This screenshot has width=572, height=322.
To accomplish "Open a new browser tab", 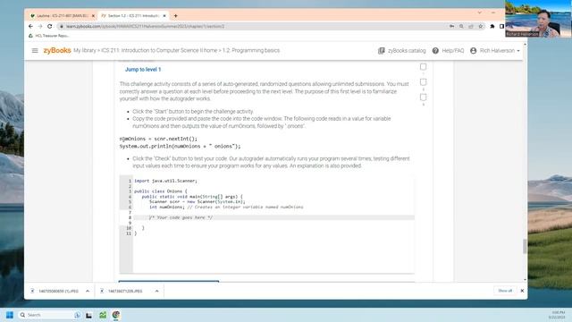I will (175, 16).
